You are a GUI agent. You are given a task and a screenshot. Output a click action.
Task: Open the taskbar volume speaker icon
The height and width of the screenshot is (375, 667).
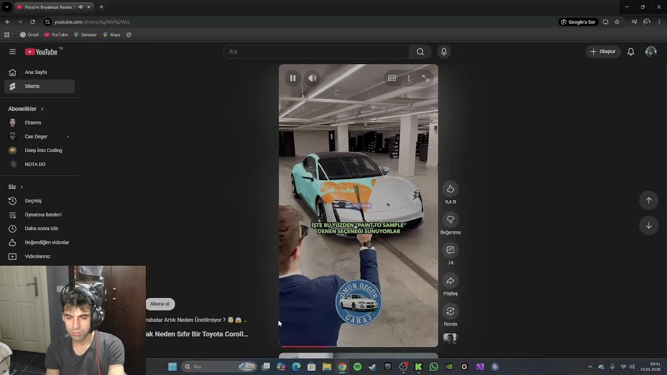pos(632,367)
